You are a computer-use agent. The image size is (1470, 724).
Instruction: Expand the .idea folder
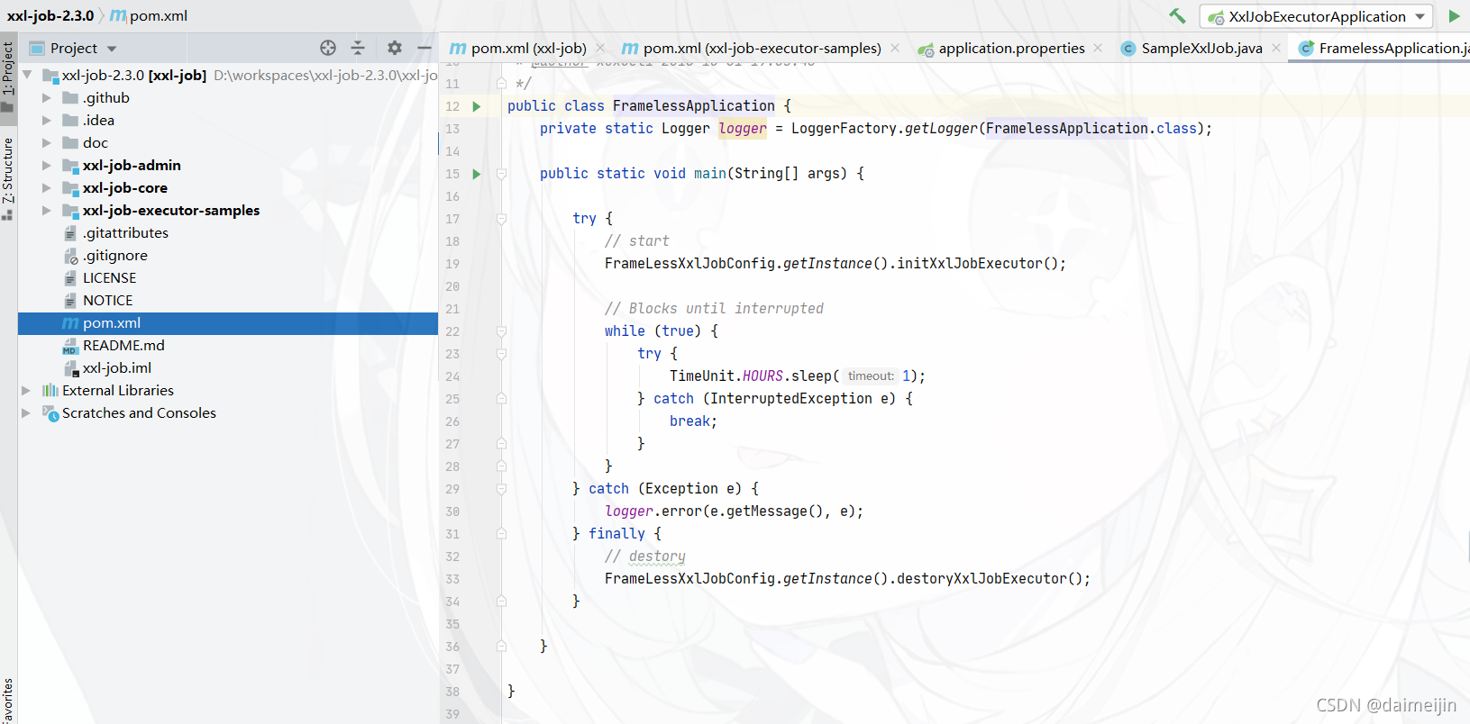tap(47, 120)
